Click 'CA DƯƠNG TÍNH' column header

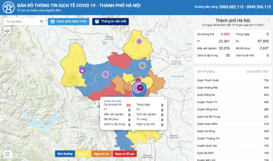point(257,72)
